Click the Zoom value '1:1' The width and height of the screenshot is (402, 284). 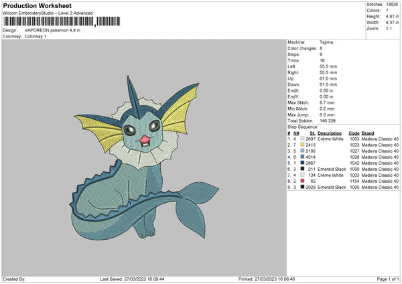(389, 28)
